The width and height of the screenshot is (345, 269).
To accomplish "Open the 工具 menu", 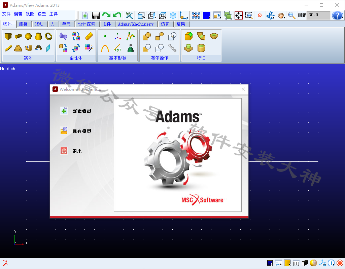I will 54,14.
